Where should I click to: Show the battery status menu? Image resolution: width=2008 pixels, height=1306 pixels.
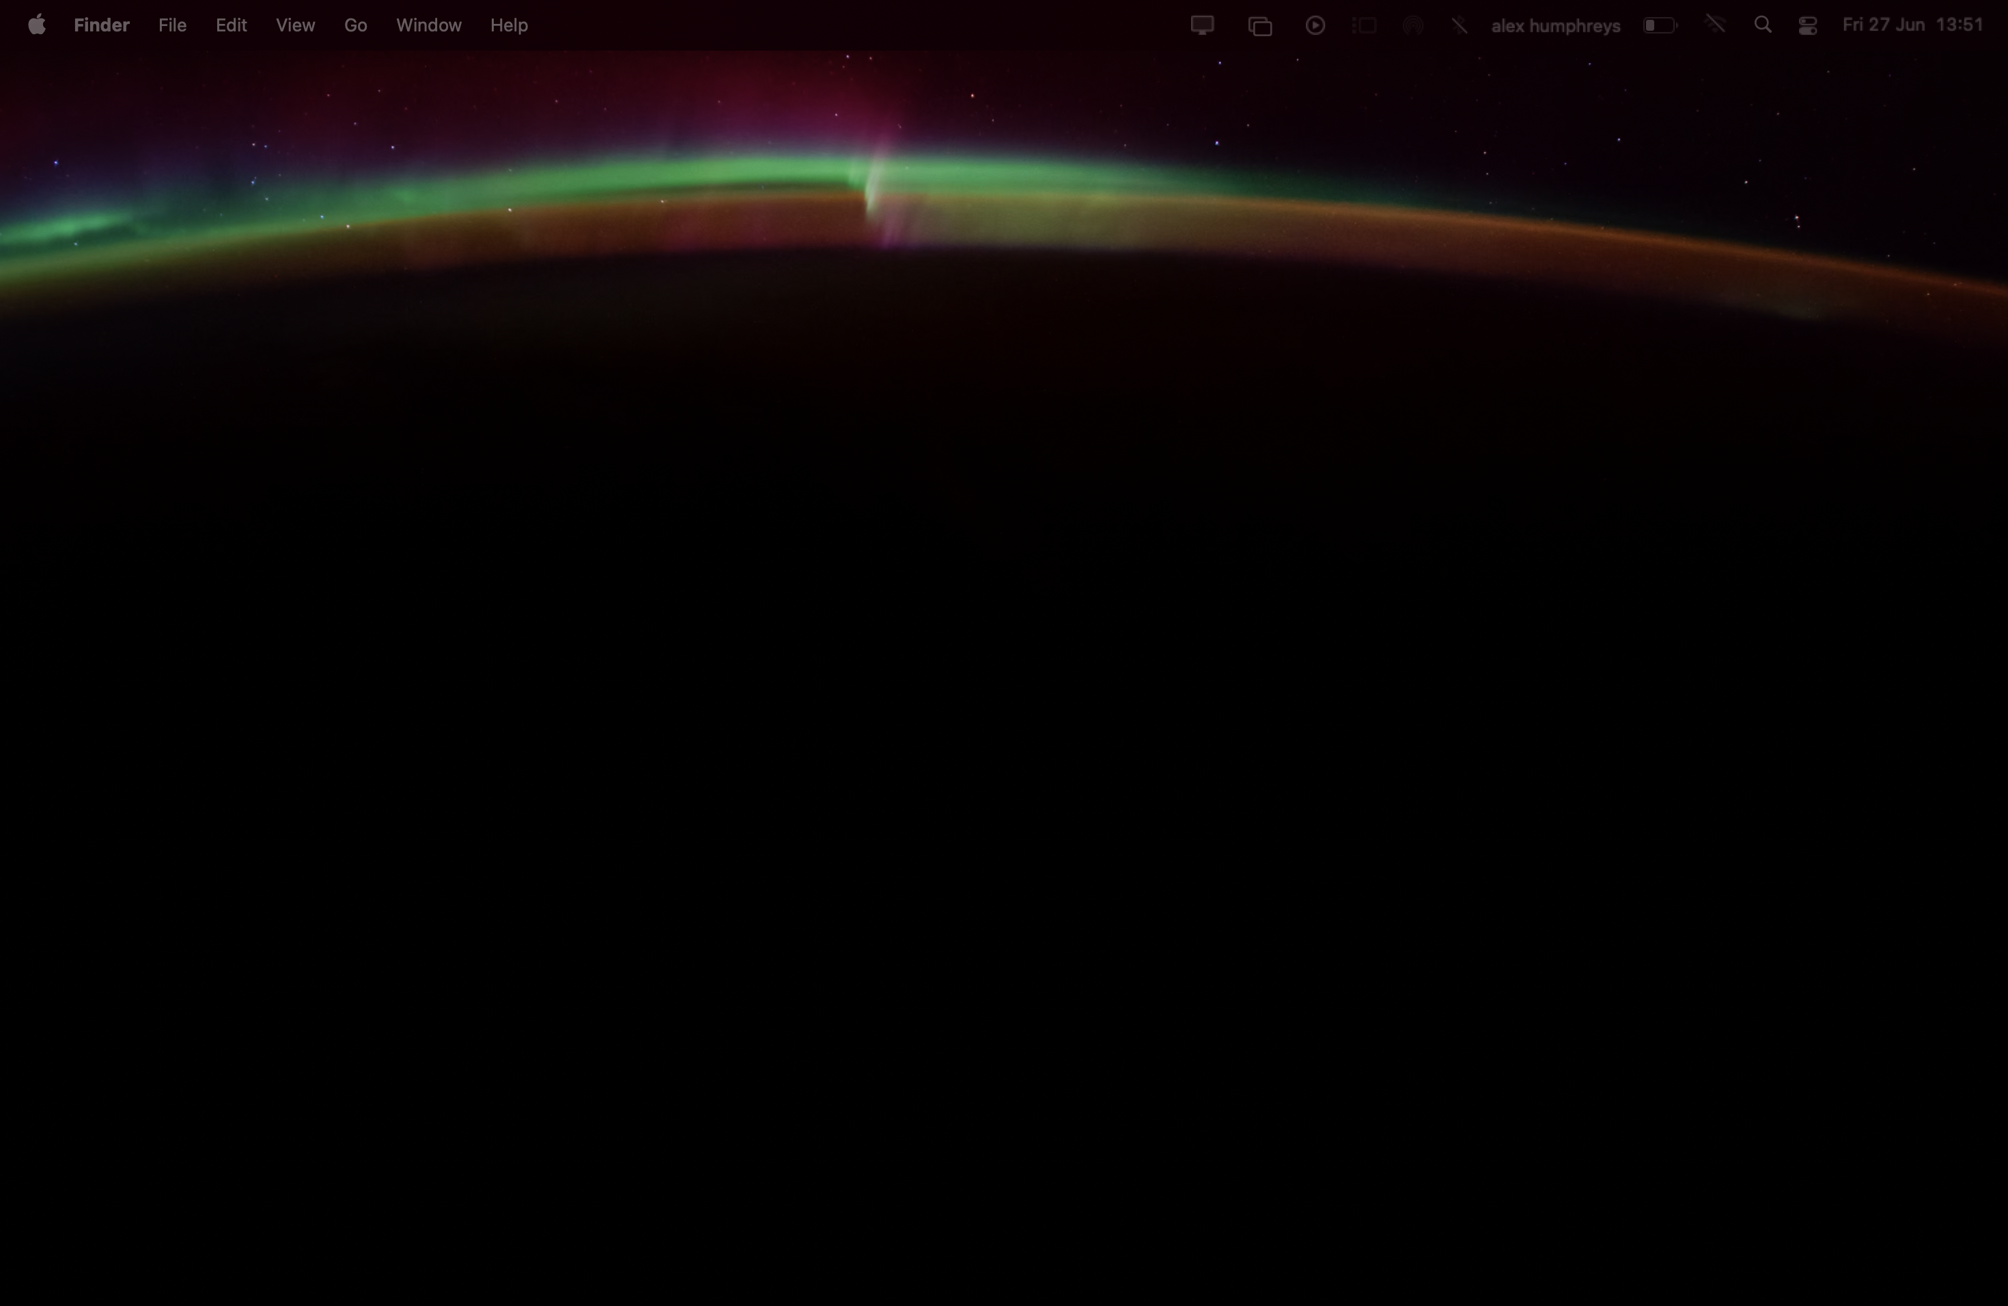[x=1660, y=25]
